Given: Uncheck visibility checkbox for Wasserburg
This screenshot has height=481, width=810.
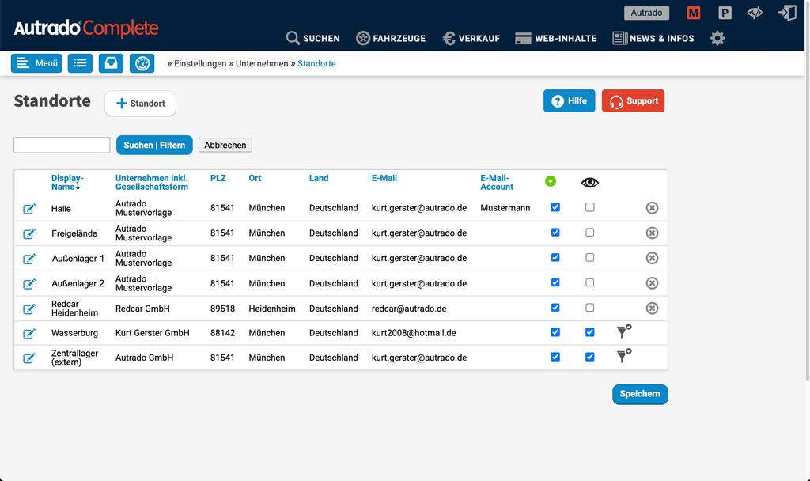Looking at the screenshot, I should [589, 332].
